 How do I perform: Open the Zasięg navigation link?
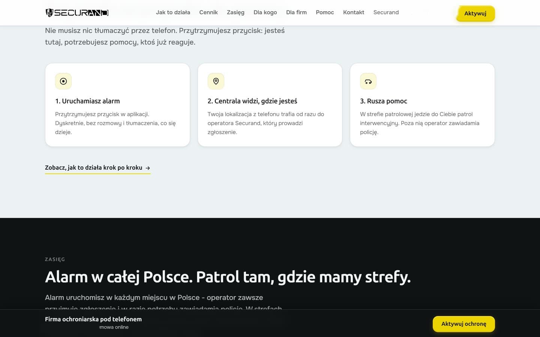pos(235,12)
